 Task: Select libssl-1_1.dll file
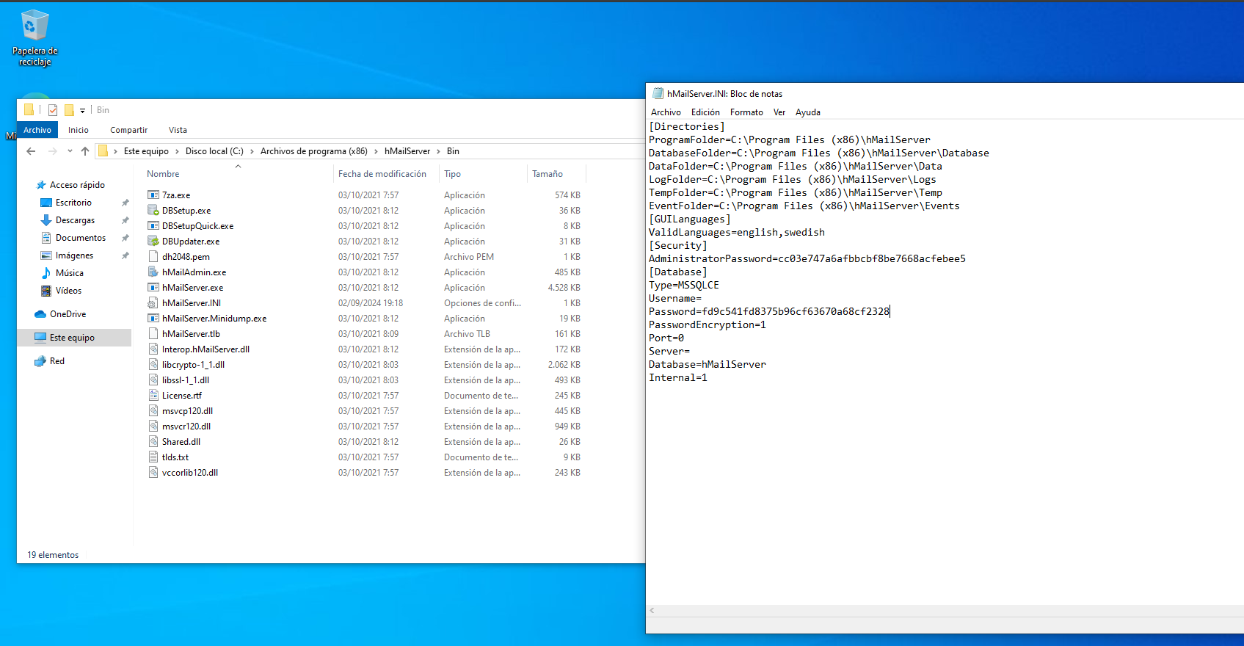pyautogui.click(x=186, y=380)
